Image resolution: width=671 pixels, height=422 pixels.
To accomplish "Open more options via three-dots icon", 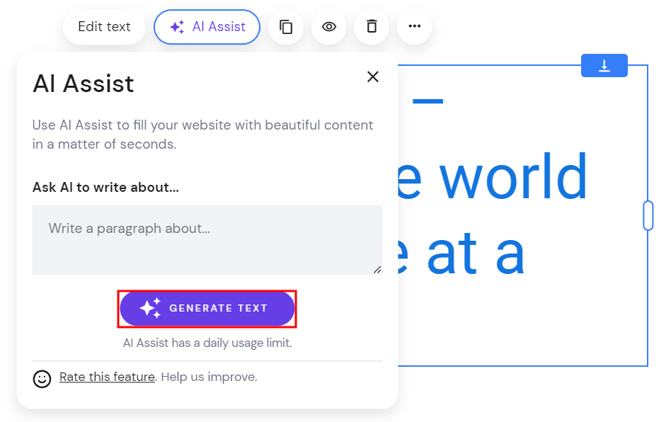I will tap(414, 27).
